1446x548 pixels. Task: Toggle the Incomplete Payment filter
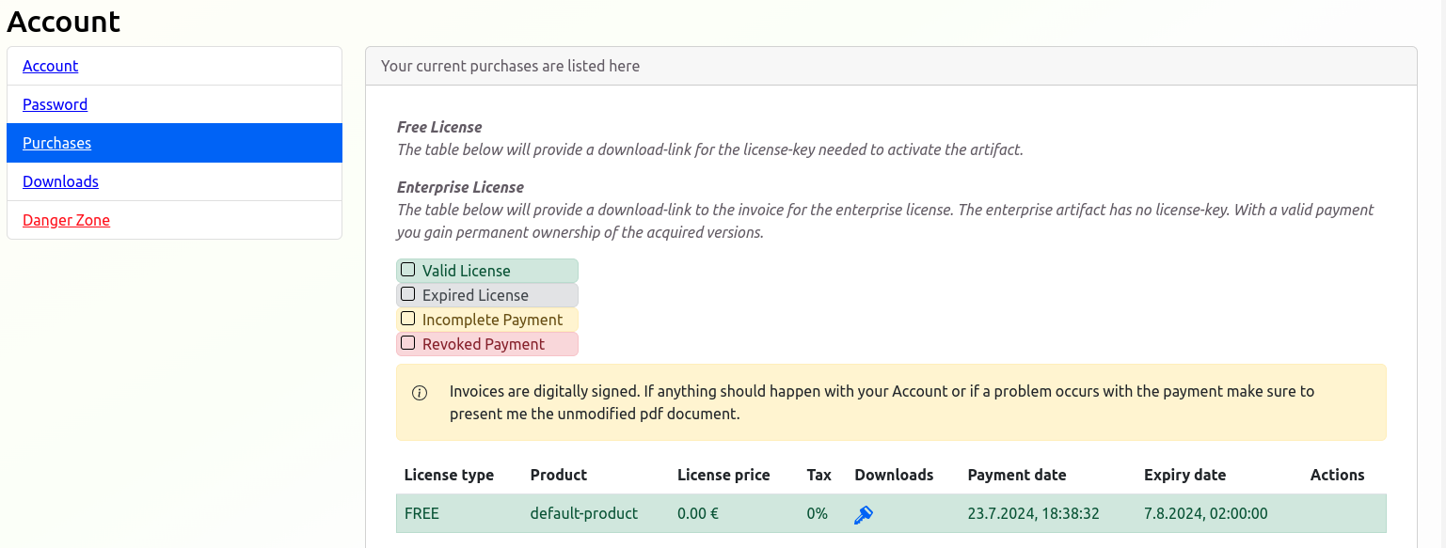click(407, 319)
